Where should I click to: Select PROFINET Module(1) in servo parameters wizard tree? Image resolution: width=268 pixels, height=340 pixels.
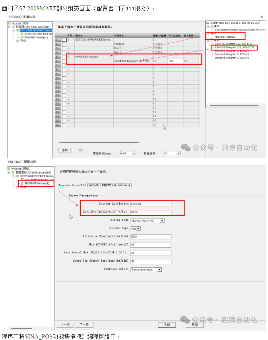(37, 184)
